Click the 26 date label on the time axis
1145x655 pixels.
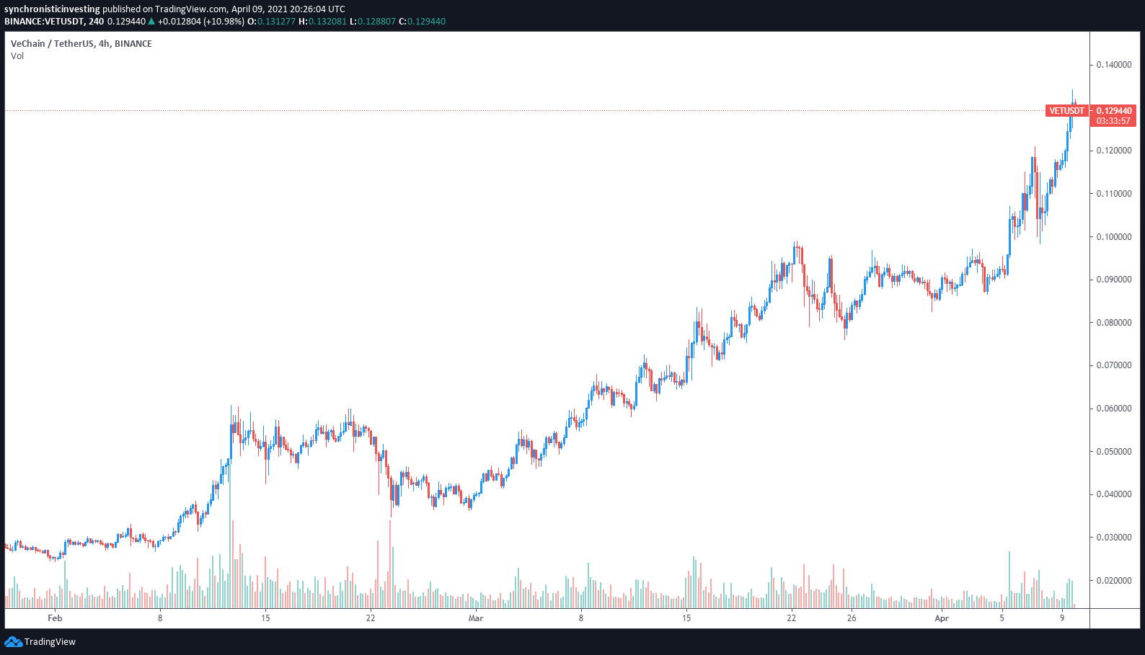point(852,618)
